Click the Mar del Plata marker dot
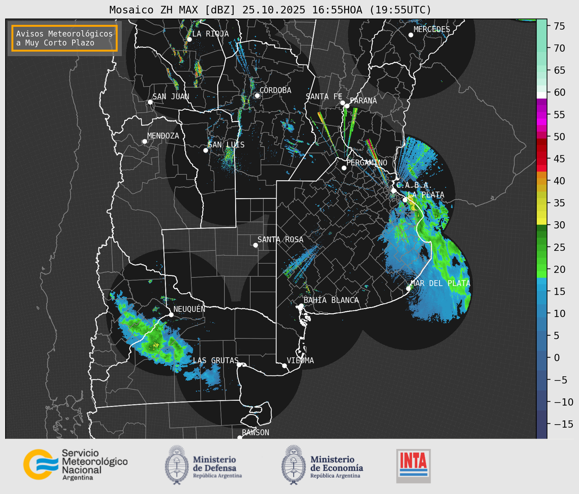 (408, 288)
